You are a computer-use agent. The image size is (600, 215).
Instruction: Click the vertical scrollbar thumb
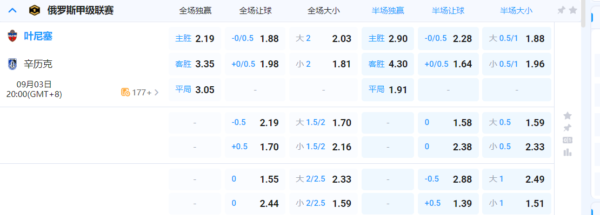[583, 13]
